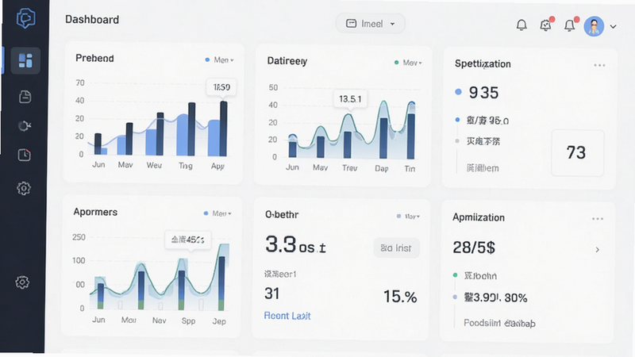
Task: Click the blue dot beside 935
Action: [458, 92]
